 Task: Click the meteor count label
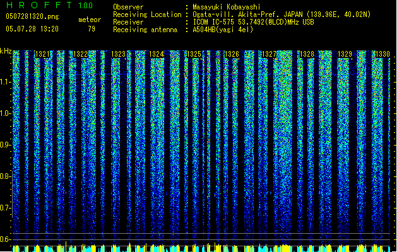coord(90,20)
